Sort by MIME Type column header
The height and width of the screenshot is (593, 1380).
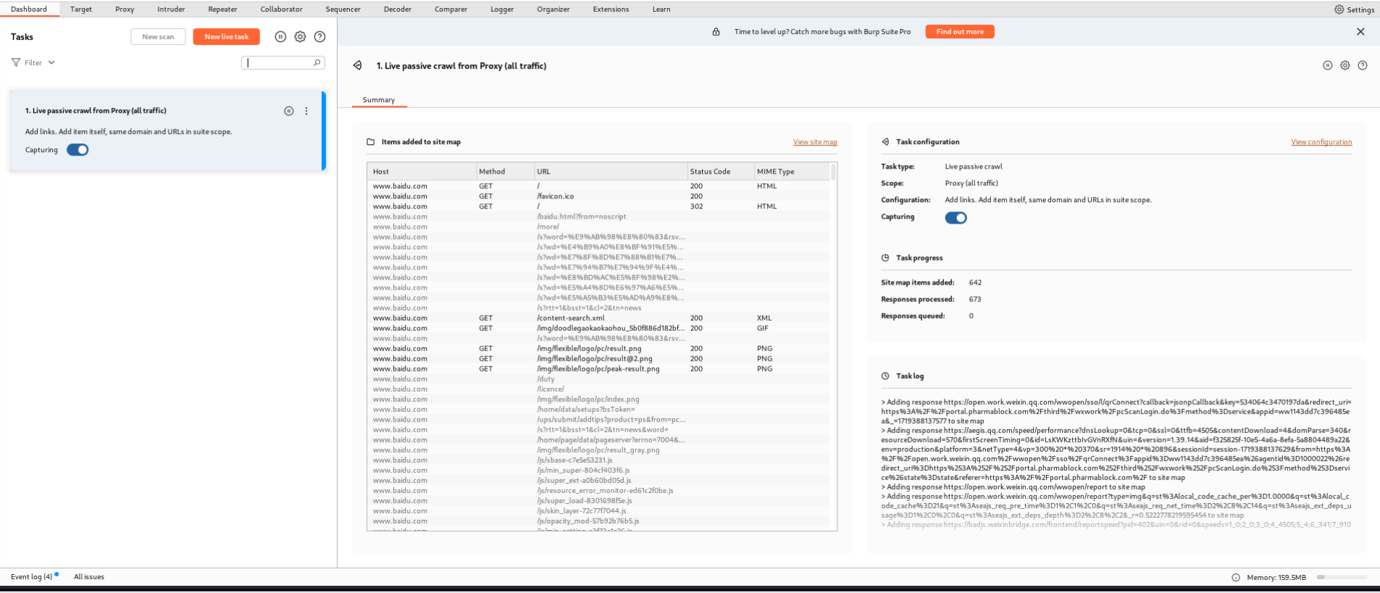(792, 172)
